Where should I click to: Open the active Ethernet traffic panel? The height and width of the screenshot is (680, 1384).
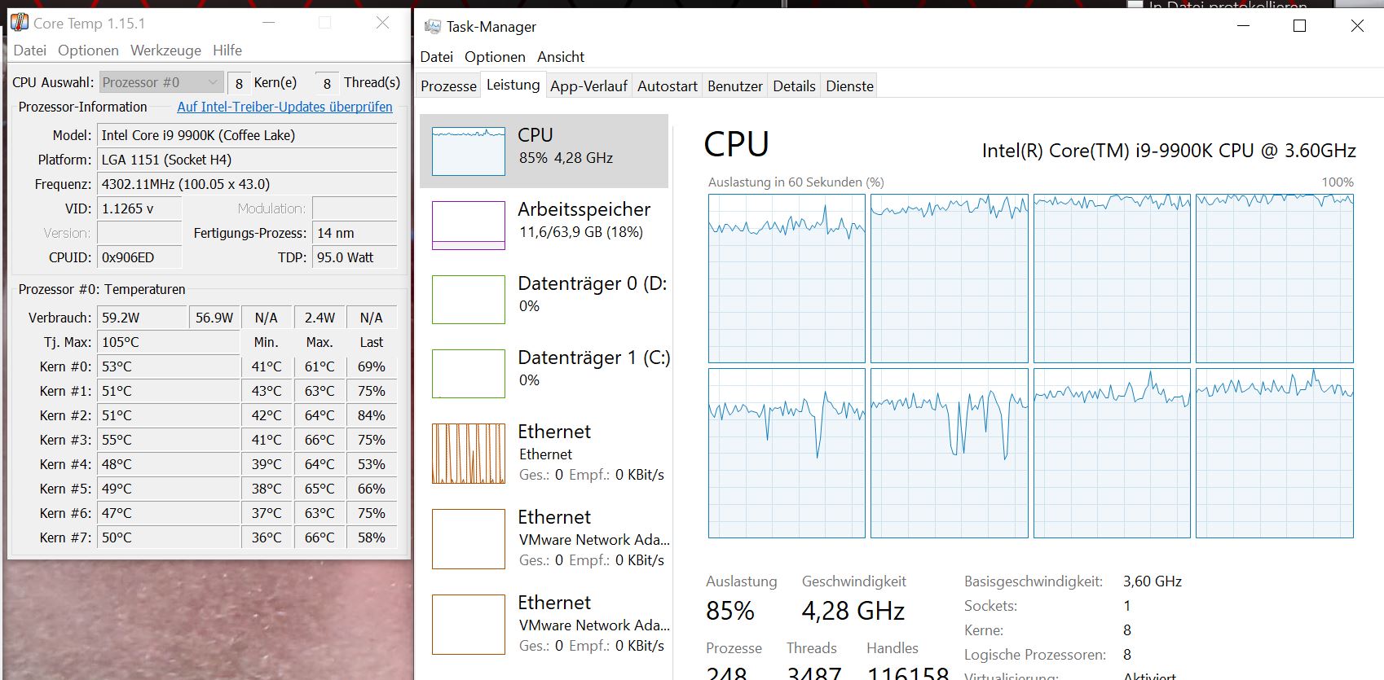point(544,453)
